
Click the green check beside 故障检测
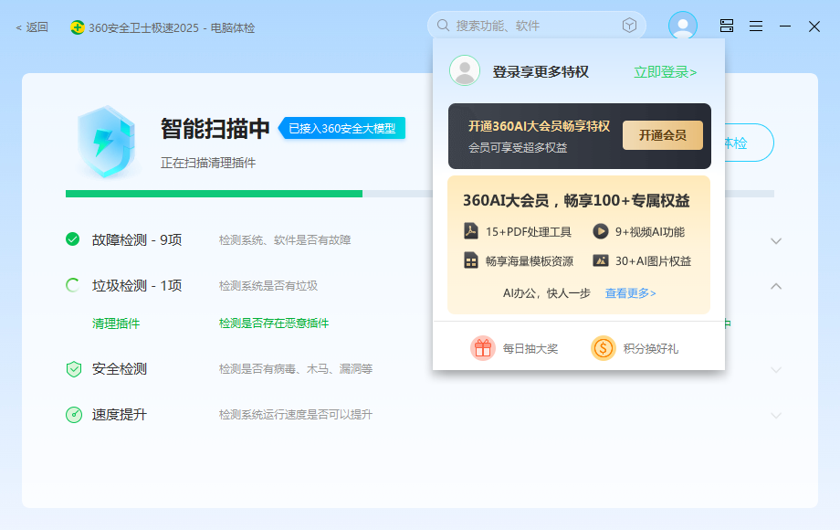73,240
